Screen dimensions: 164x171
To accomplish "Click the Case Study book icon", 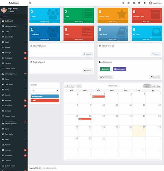I will pos(122,32).
